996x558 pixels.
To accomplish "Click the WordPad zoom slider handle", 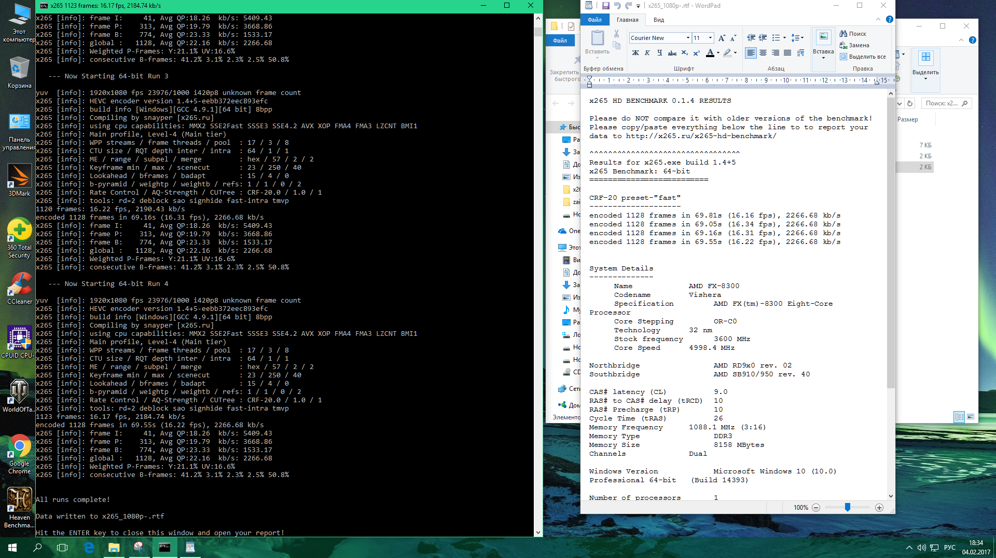I will [847, 507].
